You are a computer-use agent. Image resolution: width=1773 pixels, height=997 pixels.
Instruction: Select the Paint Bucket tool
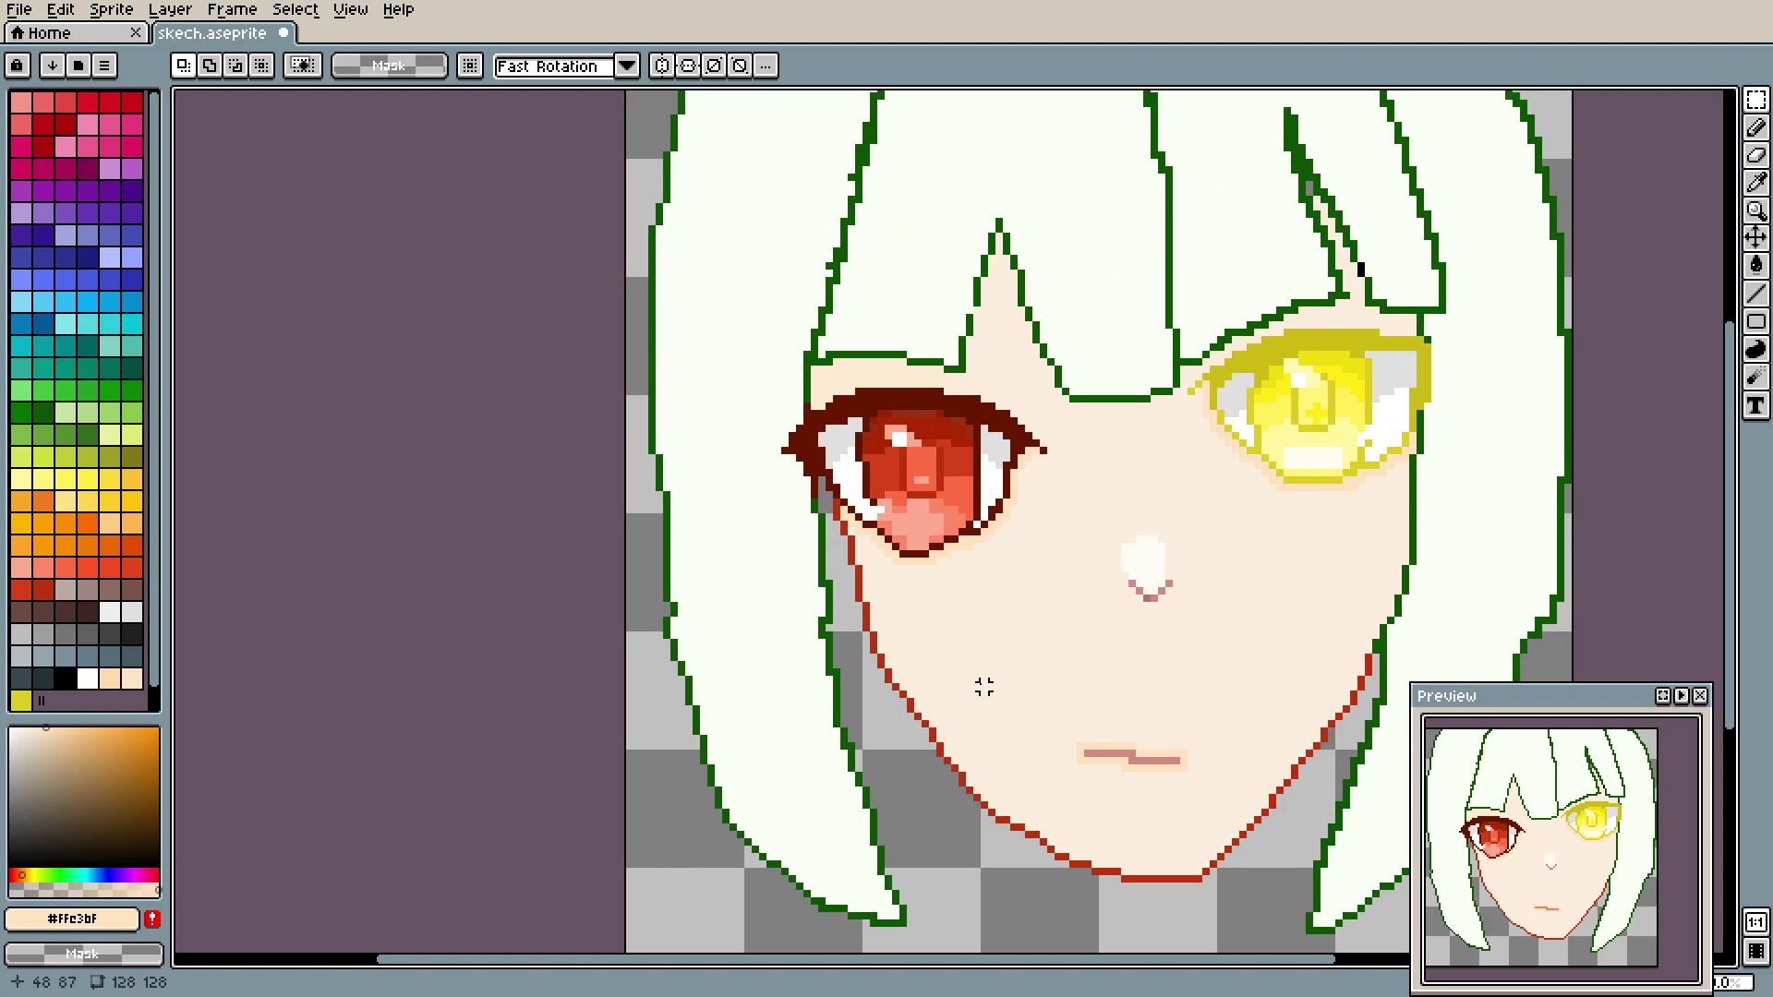tap(1755, 266)
